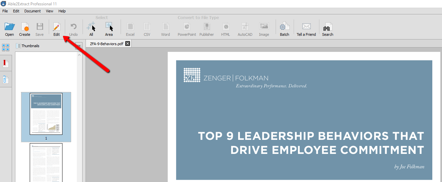The image size is (442, 182).
Task: Select All content tool
Action: point(91,29)
